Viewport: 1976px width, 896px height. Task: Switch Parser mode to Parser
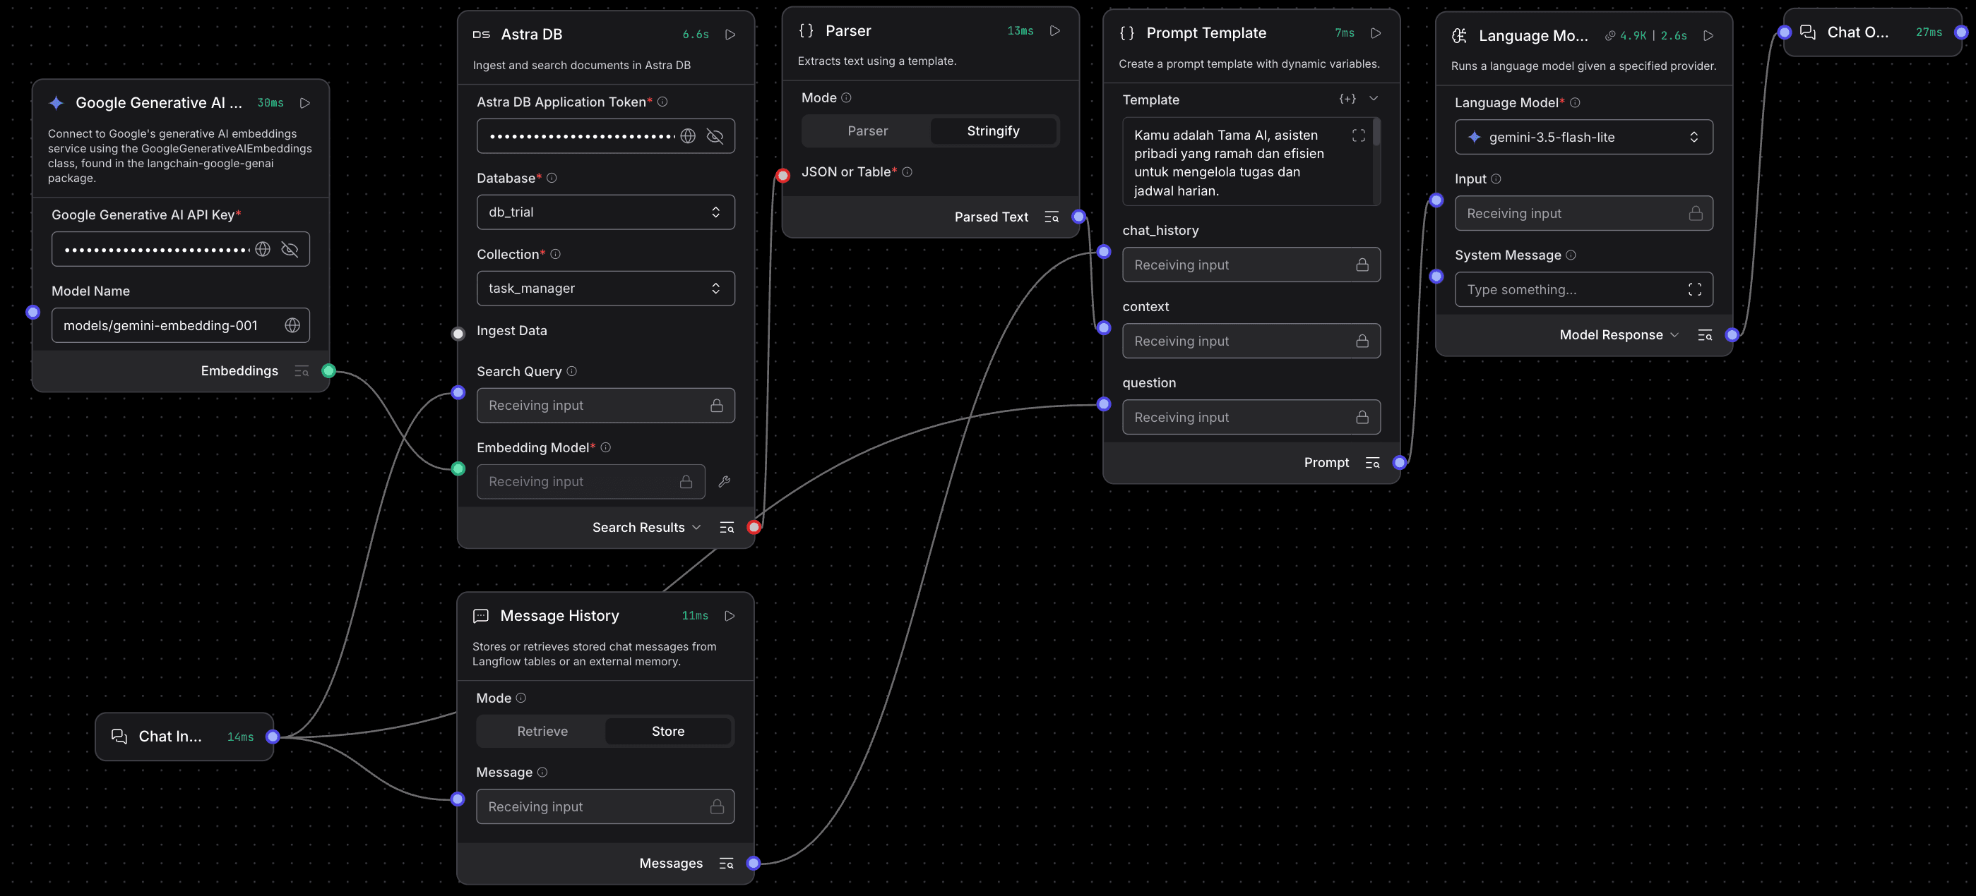pyautogui.click(x=867, y=131)
